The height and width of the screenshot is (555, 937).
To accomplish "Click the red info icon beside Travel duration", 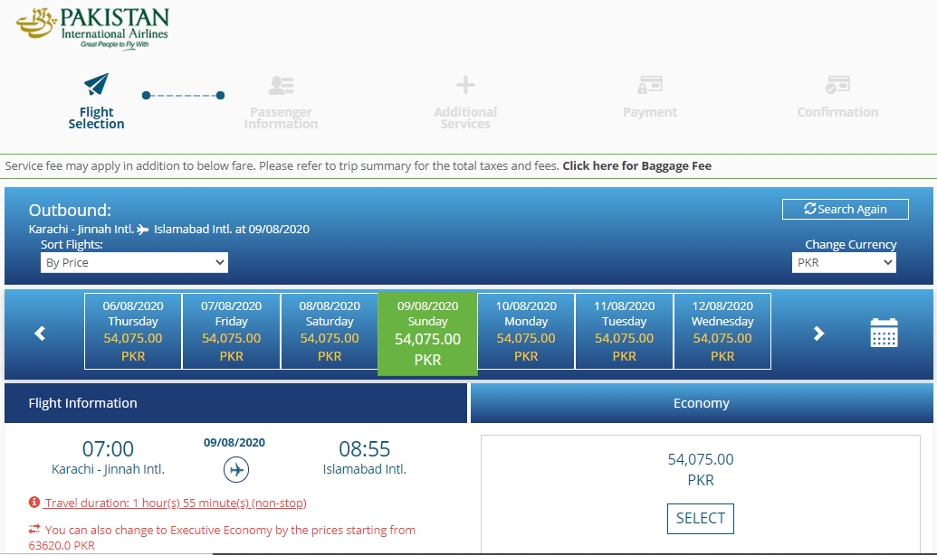I will click(34, 503).
